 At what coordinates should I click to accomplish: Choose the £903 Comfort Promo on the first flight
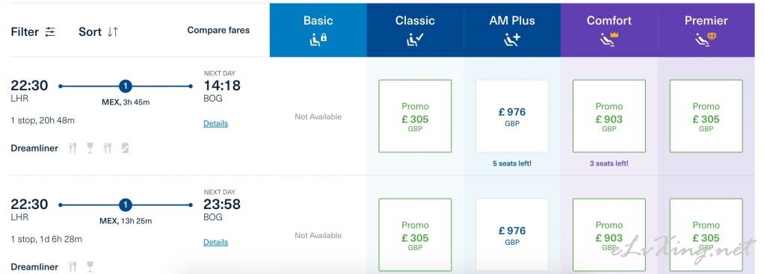(x=609, y=116)
